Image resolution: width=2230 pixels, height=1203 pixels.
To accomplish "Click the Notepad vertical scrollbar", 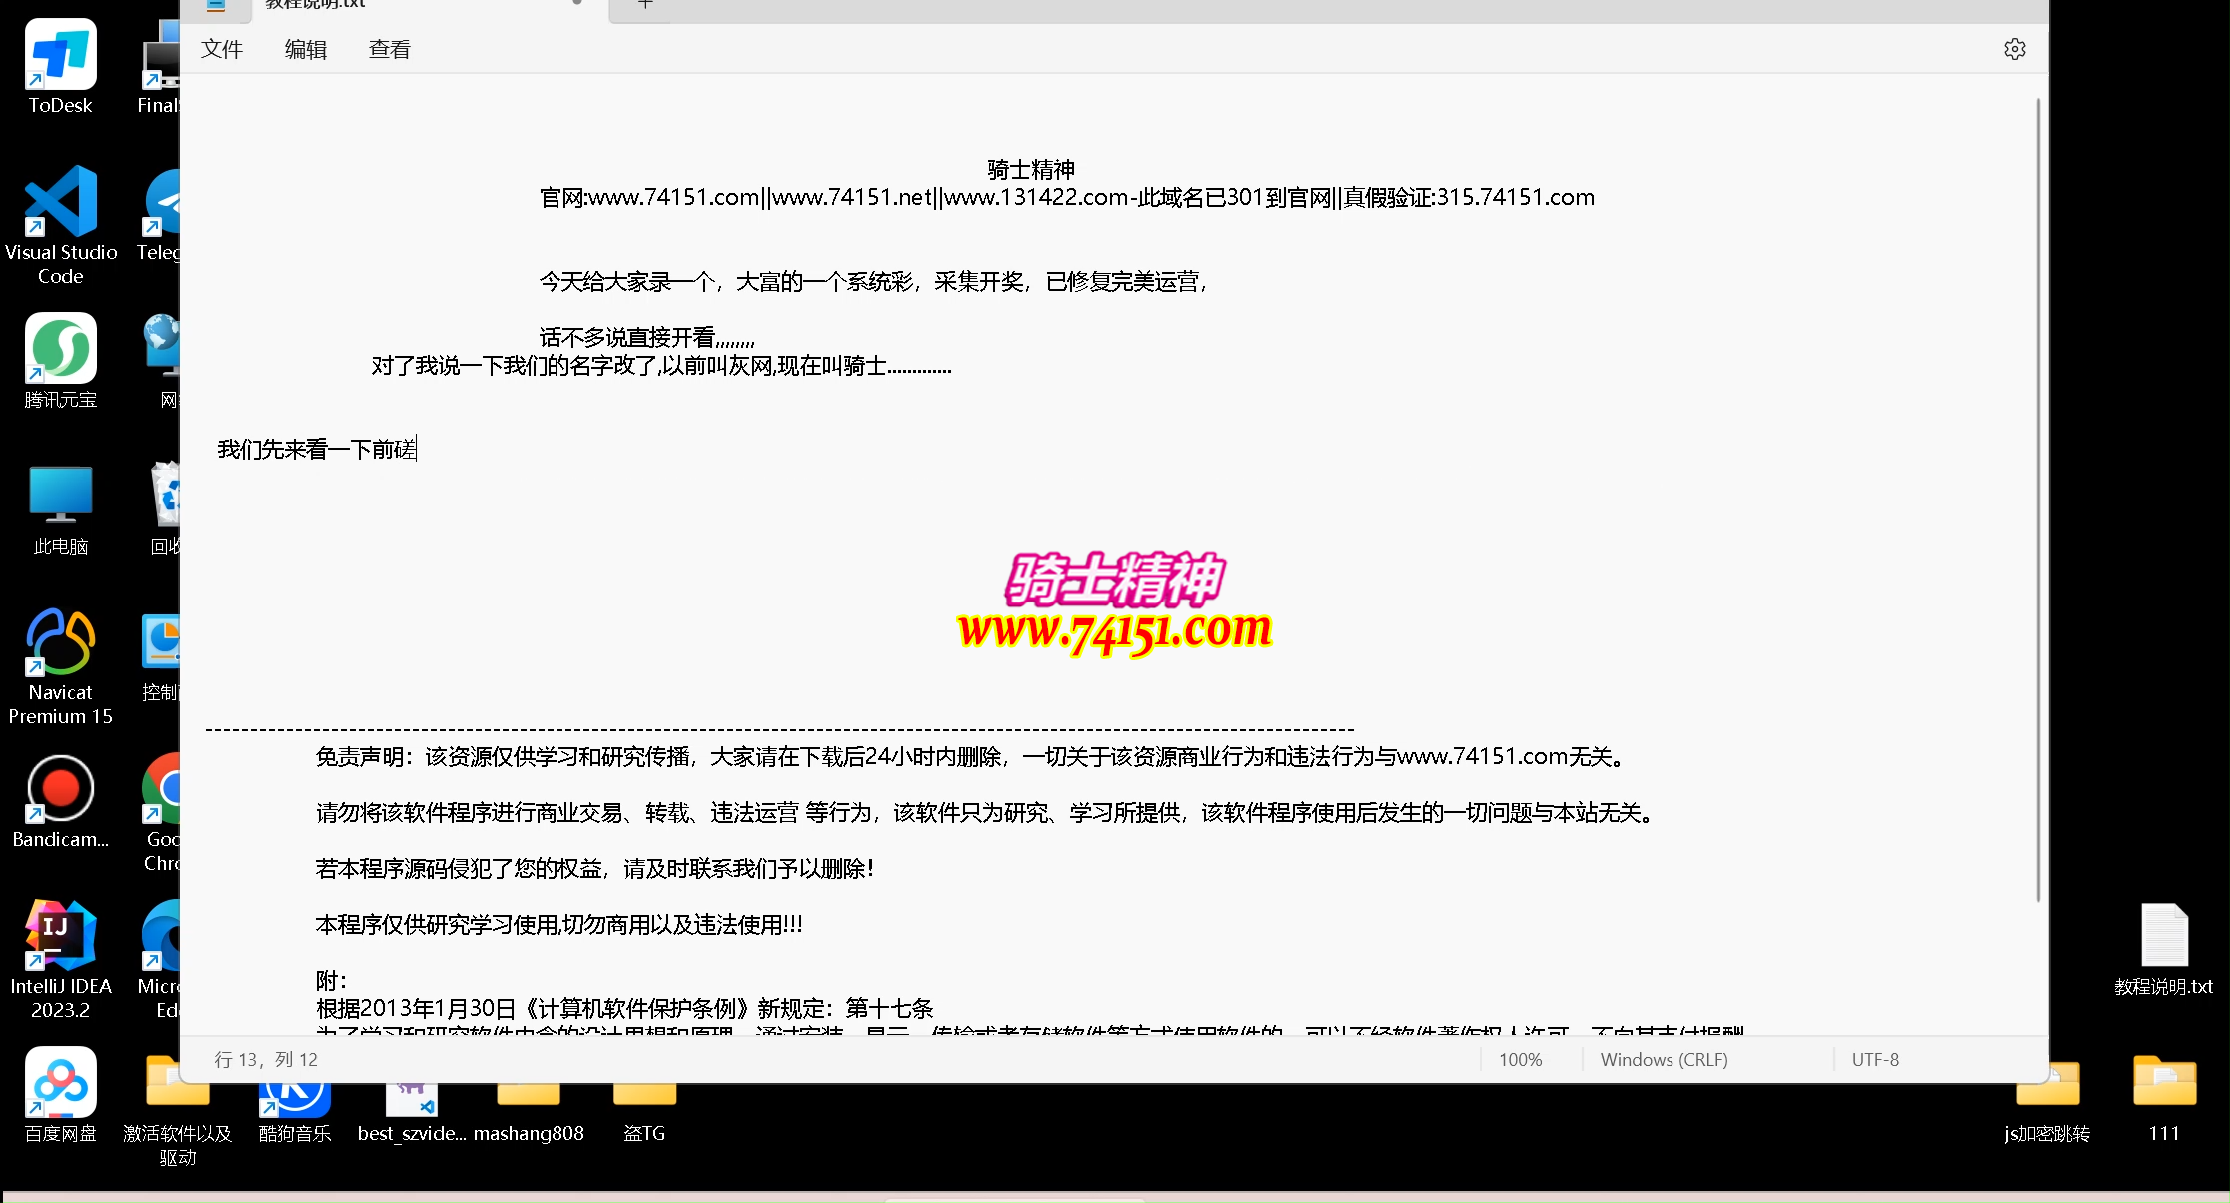I will (x=2038, y=500).
